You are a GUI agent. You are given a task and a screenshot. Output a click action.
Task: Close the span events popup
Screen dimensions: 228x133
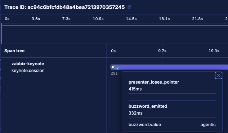click(x=218, y=76)
